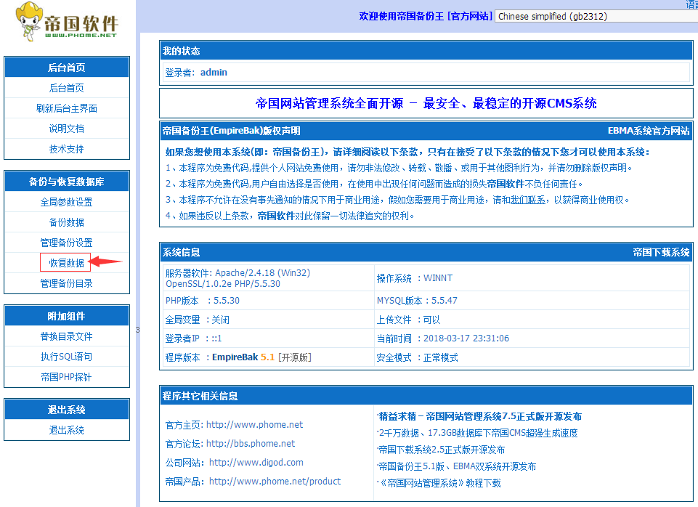Viewport: 698px width, 507px height.
Task: Open 技术支持 support link
Action: pos(66,149)
